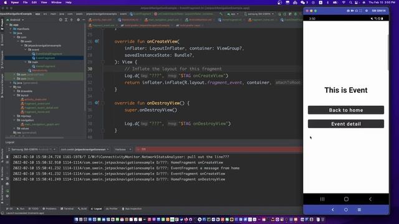The width and height of the screenshot is (399, 224).
Task: Open Samsung SM-G981N device dropdown in Logcat
Action: click(32, 149)
